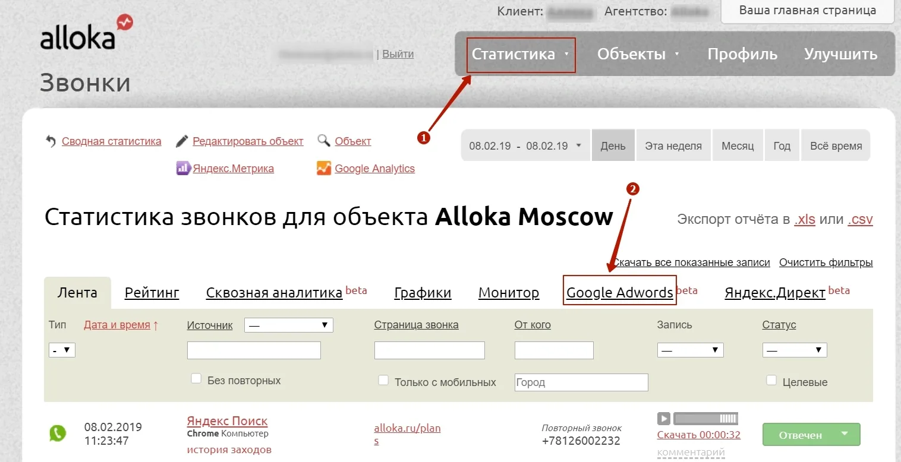Viewport: 901px width, 462px height.
Task: Open the Яндекс.Директ tab
Action: pos(775,293)
